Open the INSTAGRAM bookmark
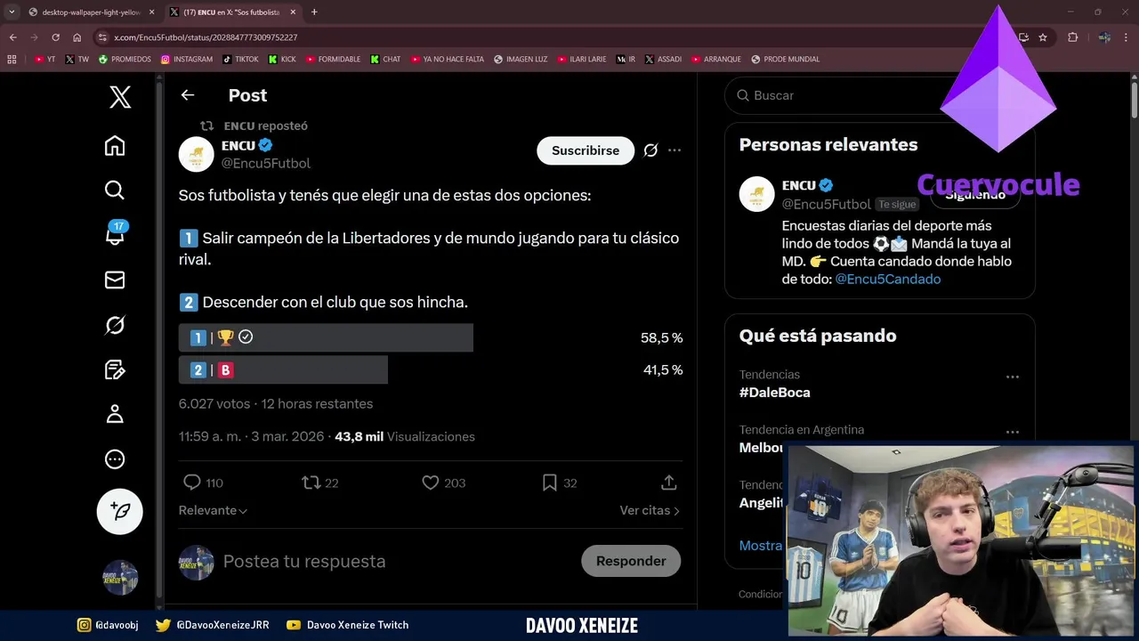Image resolution: width=1139 pixels, height=641 pixels. [x=187, y=60]
